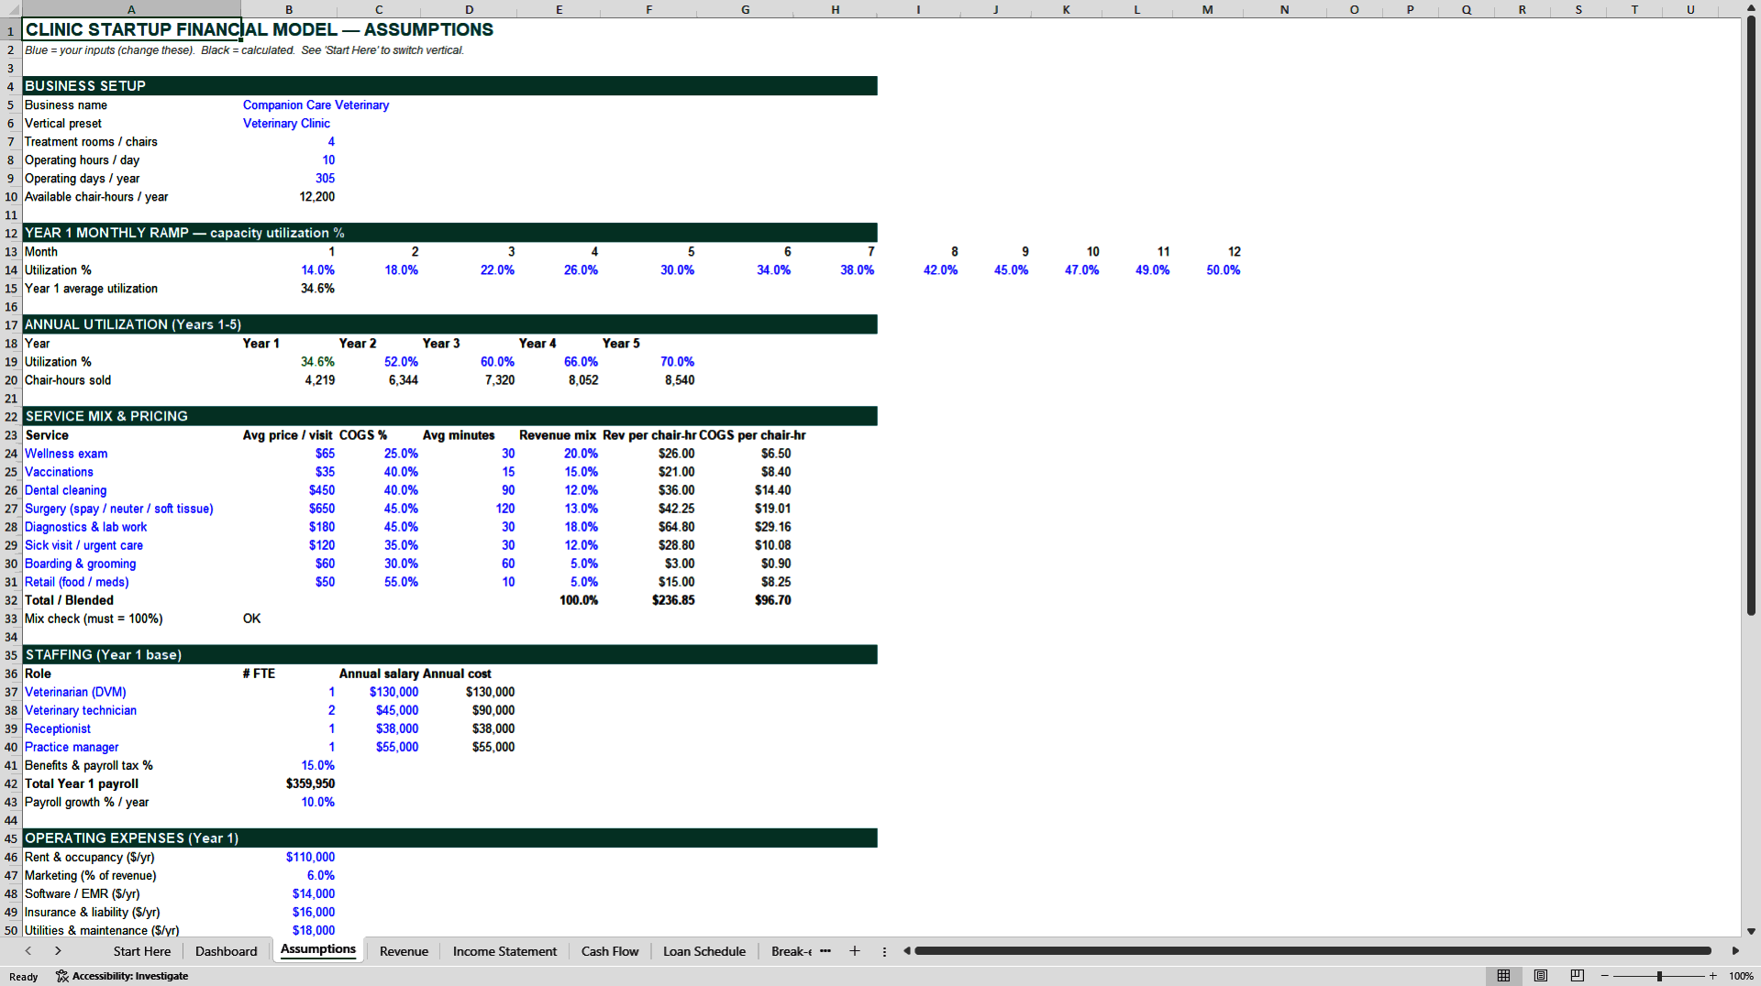Click the vertical scrollbar thumb
The width and height of the screenshot is (1761, 986).
coord(1751,316)
